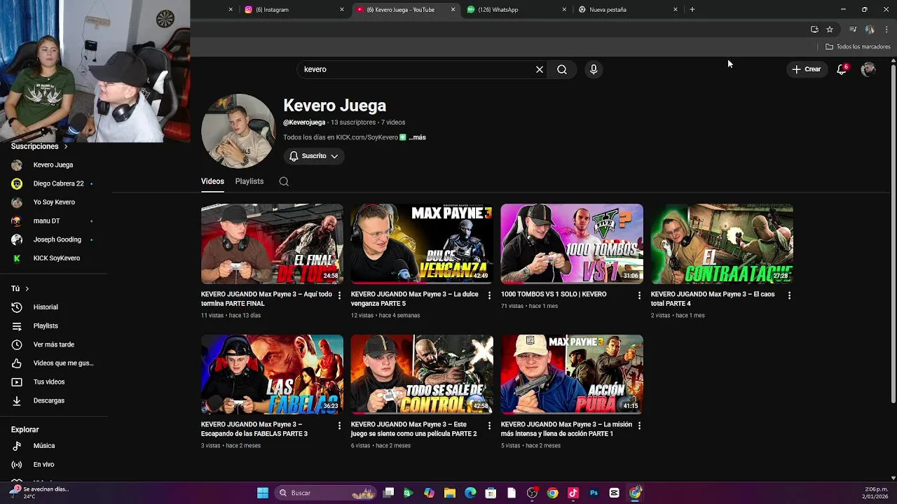This screenshot has height=504, width=897.
Task: Open the Windows Start menu
Action: click(x=263, y=493)
